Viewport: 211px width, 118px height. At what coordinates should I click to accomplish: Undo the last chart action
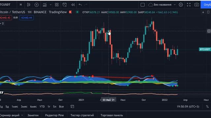point(80,5)
